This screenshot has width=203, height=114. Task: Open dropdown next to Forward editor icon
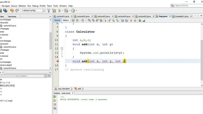pos(85,20)
